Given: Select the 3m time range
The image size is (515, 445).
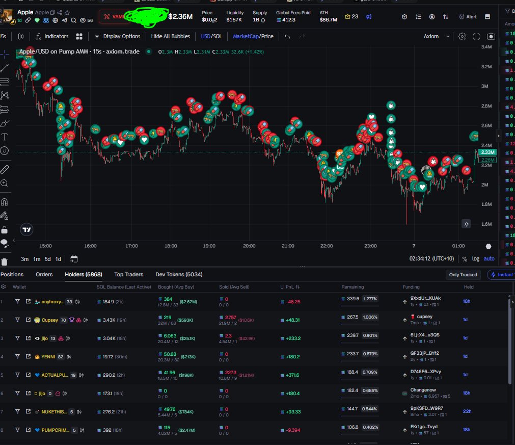Looking at the screenshot, I should coord(24,259).
